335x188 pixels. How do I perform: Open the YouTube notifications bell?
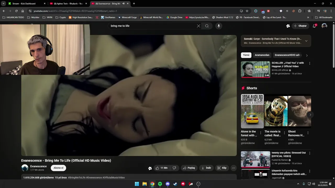[314, 26]
